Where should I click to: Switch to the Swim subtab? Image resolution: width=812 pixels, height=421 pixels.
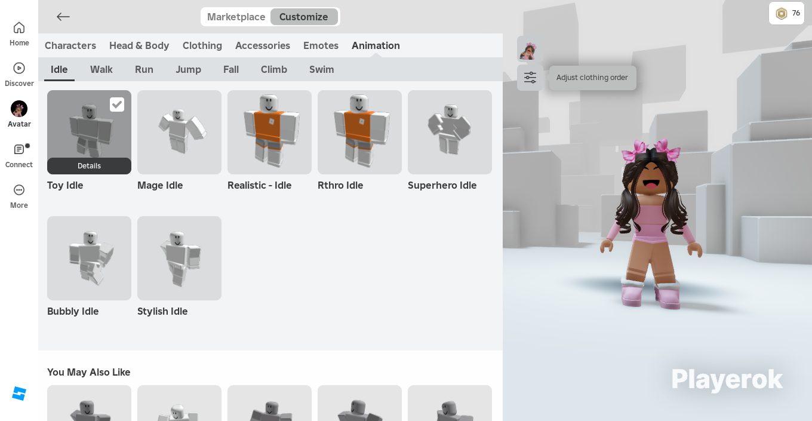322,69
